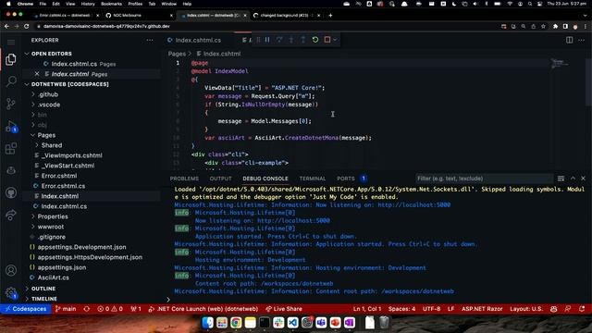Open Error.cshtml.cs in the file tree

(x=63, y=186)
